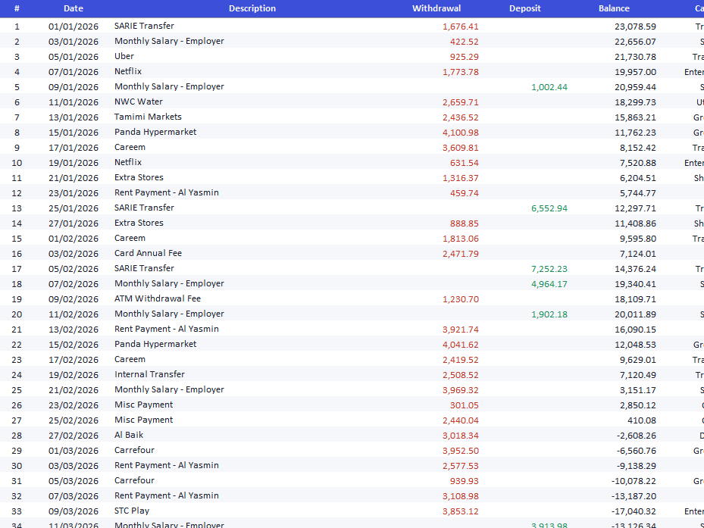The height and width of the screenshot is (528, 704).
Task: Click the Uber description cell
Action: click(124, 56)
